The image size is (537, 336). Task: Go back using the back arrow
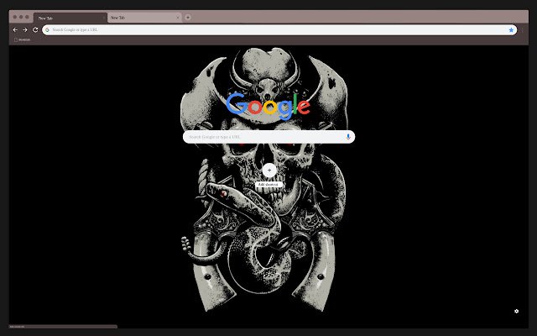pos(15,30)
